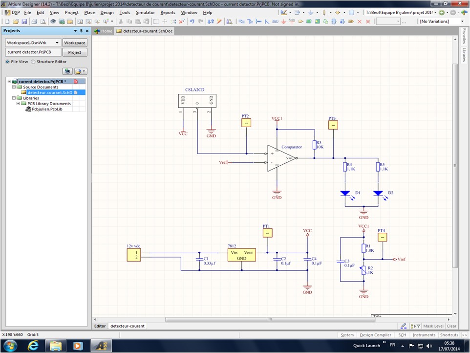Click the GND power port icon
The height and width of the screenshot is (353, 470).
pyautogui.click(x=283, y=22)
